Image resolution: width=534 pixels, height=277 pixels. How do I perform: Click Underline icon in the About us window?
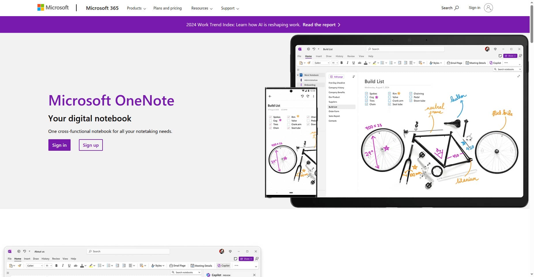click(x=69, y=266)
